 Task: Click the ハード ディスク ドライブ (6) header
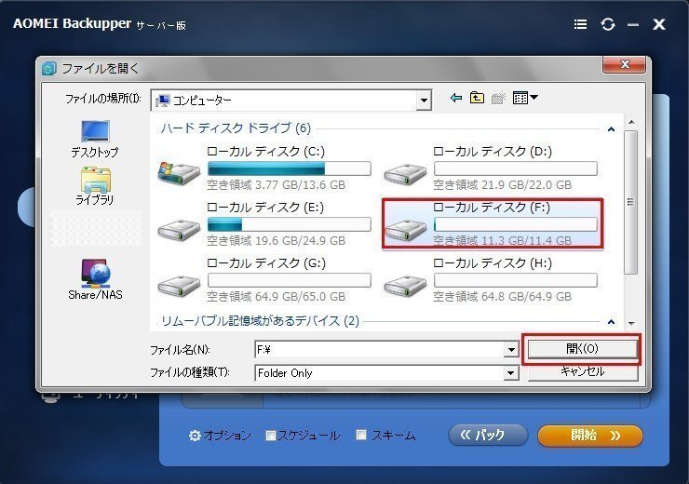[x=236, y=128]
